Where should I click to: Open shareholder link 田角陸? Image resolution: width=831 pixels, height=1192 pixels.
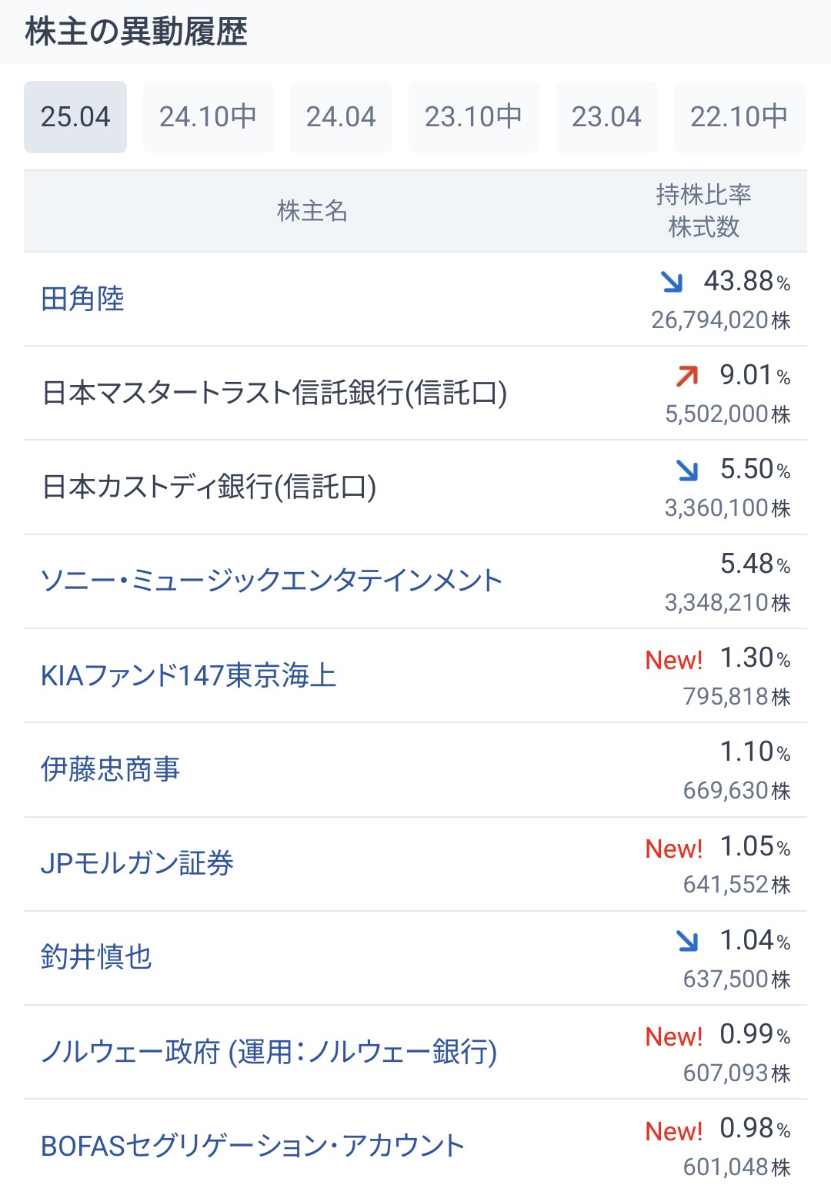(82, 299)
